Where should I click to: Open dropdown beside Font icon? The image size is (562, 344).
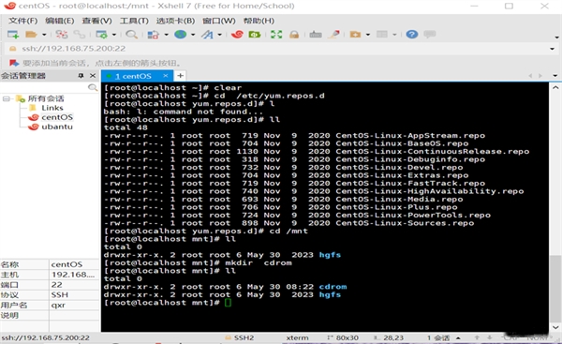[x=220, y=35]
